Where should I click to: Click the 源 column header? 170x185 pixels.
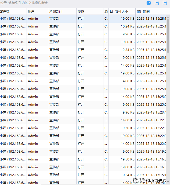106,12
